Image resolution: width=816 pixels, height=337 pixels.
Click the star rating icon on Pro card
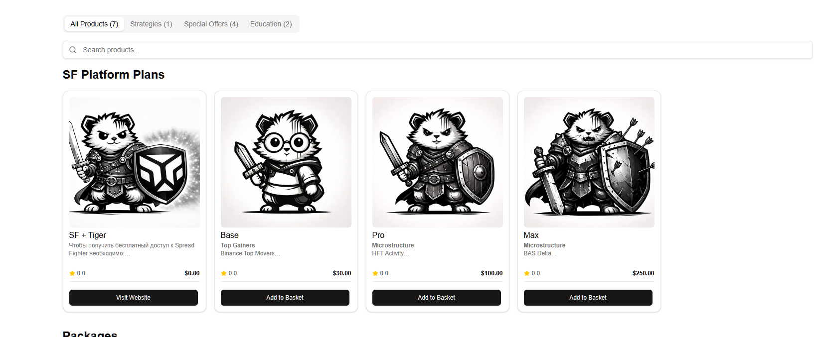(375, 273)
